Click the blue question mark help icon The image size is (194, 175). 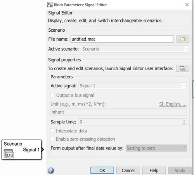pos(51,170)
